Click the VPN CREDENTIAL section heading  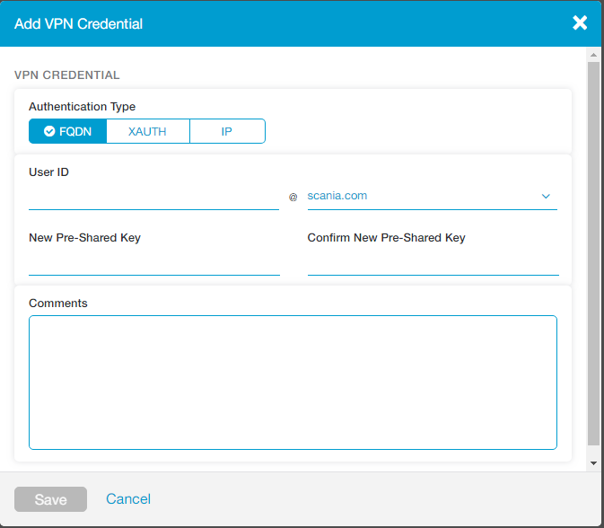click(x=67, y=75)
